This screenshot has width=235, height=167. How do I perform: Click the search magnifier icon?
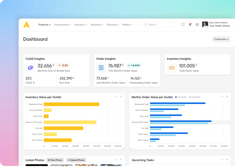point(145,25)
